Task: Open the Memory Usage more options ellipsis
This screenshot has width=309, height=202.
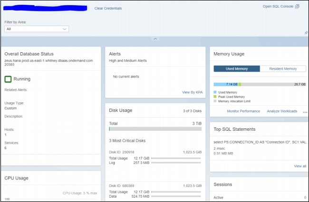Action: tap(305, 112)
